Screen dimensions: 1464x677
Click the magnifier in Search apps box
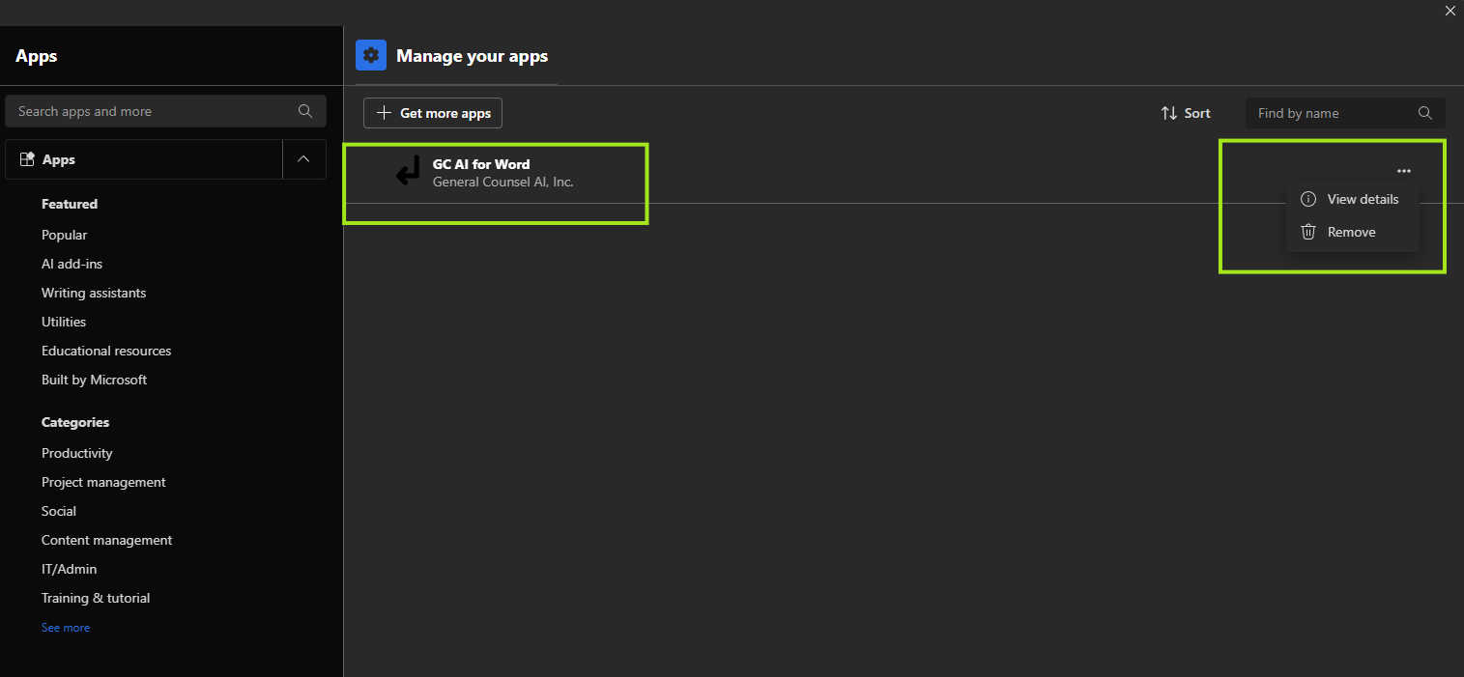pyautogui.click(x=305, y=111)
